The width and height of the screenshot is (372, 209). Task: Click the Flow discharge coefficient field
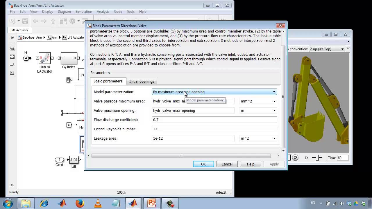point(214,120)
